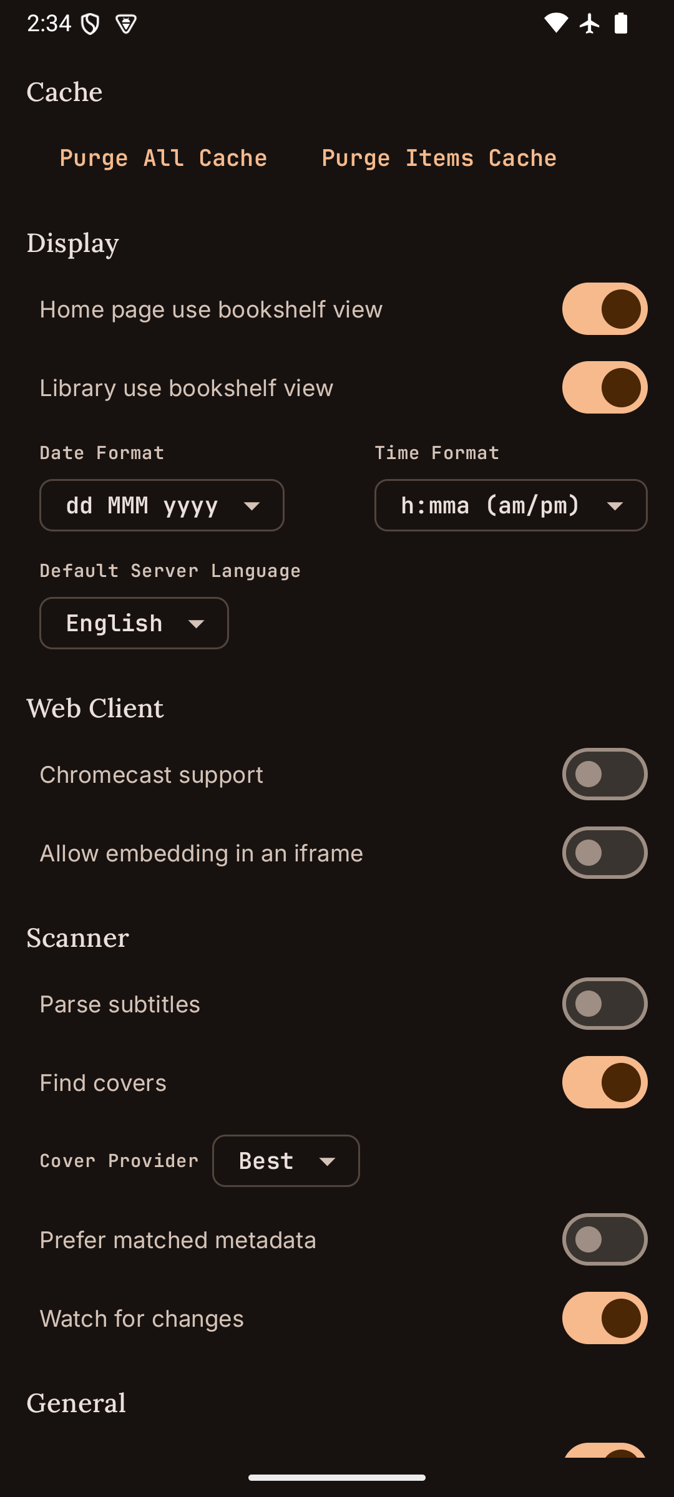674x1497 pixels.
Task: Tap the battery indicator icon
Action: [x=621, y=24]
